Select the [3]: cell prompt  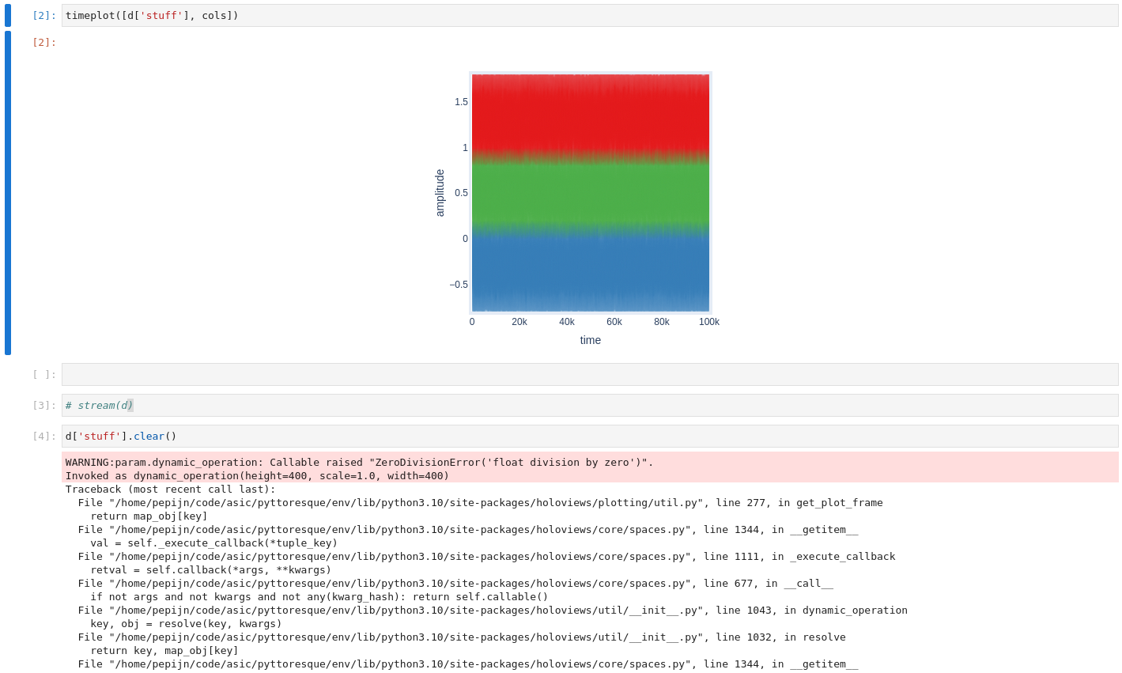coord(43,404)
